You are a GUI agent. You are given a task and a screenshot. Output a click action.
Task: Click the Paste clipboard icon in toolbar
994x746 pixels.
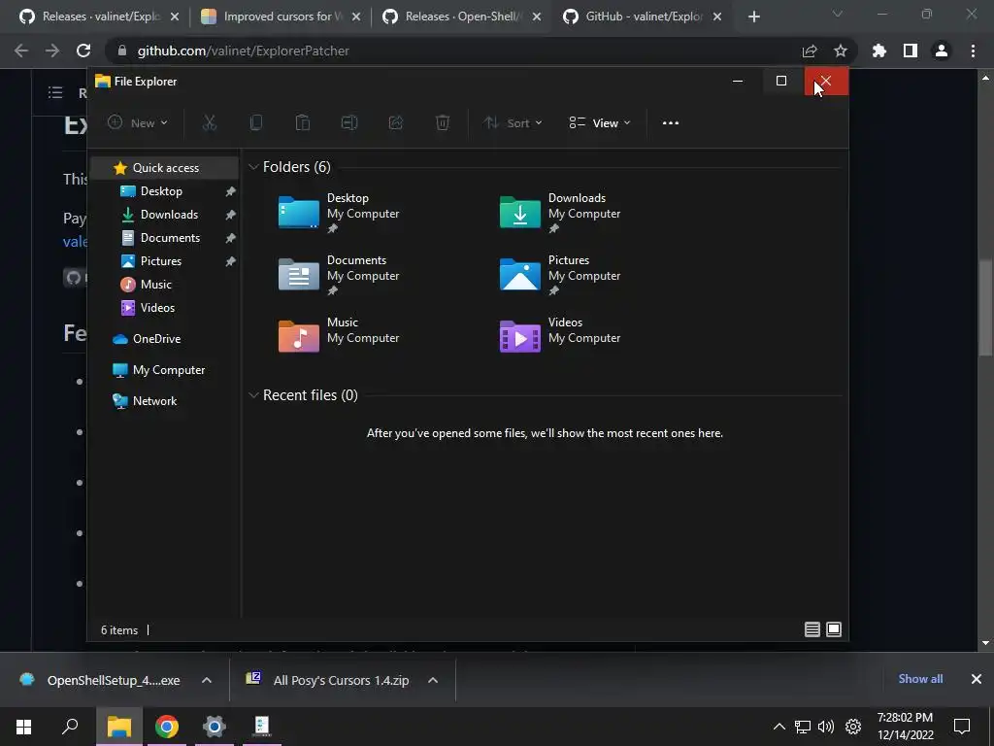(x=303, y=122)
